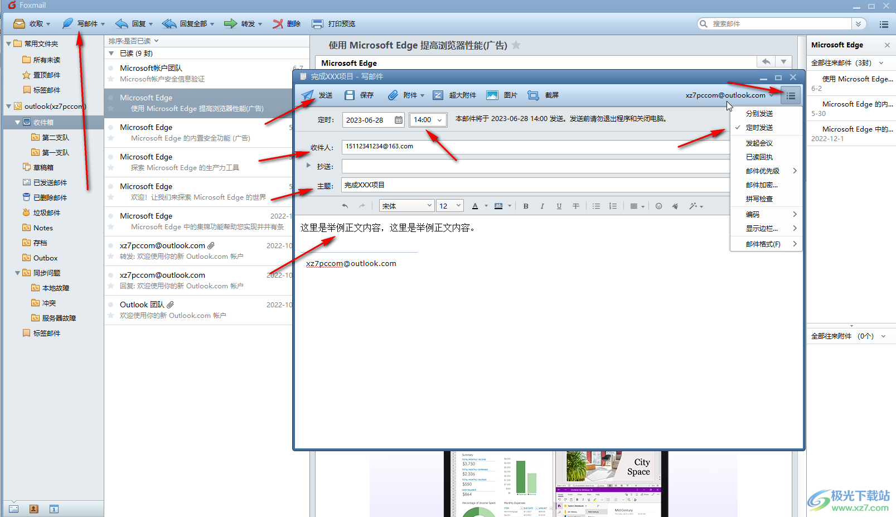Click the 收件人: label button
Image resolution: width=896 pixels, height=517 pixels.
[322, 148]
